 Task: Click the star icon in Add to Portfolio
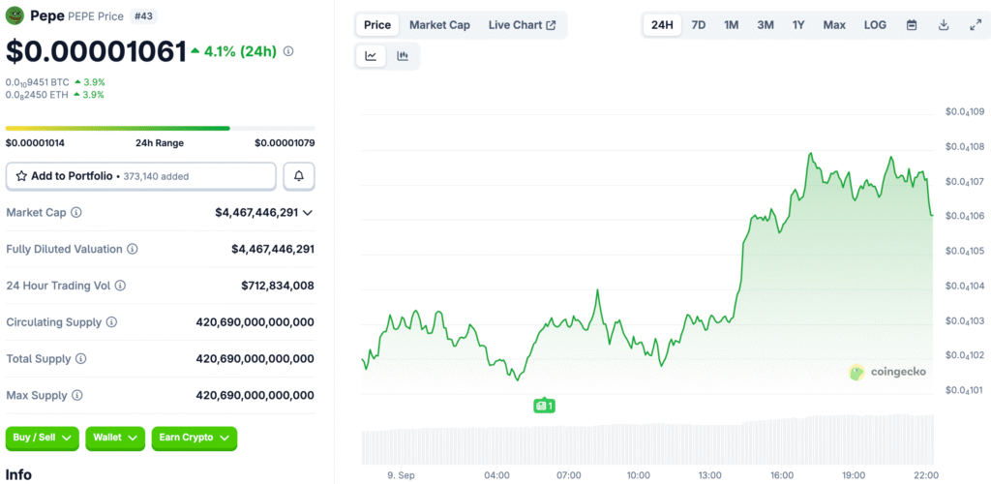(21, 176)
